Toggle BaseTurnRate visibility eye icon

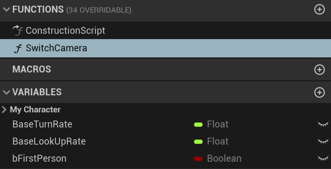click(x=323, y=124)
